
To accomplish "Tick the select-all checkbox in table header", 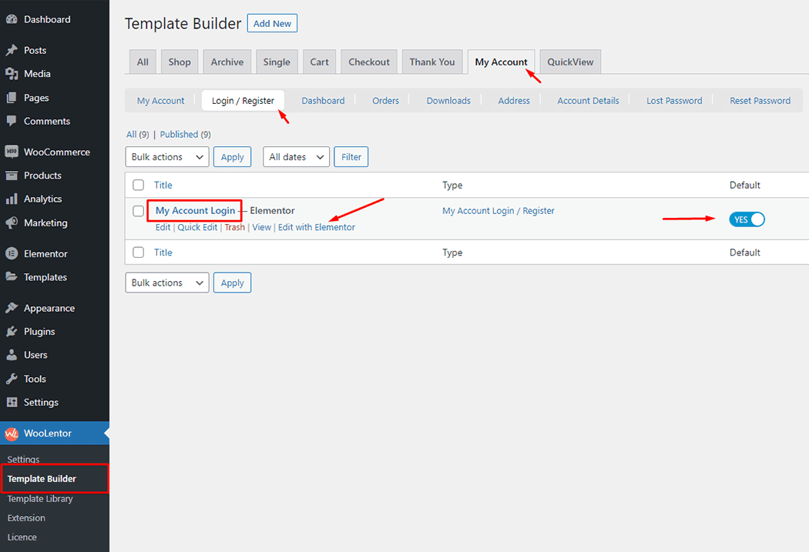I will pyautogui.click(x=139, y=185).
